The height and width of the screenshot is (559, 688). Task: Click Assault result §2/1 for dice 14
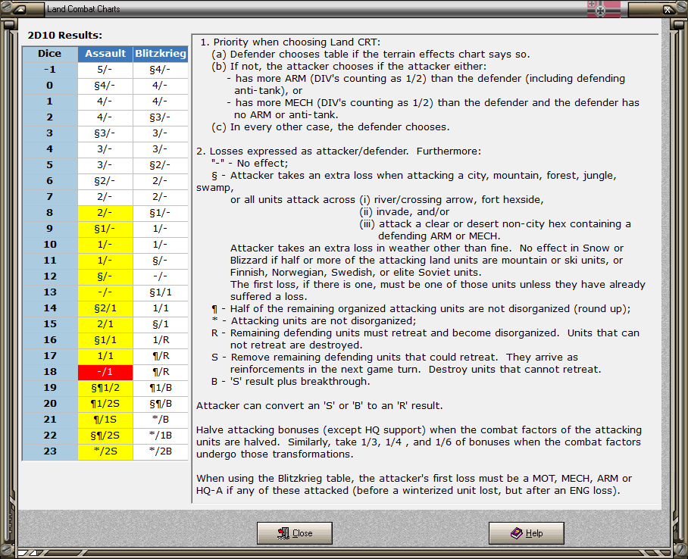[105, 308]
